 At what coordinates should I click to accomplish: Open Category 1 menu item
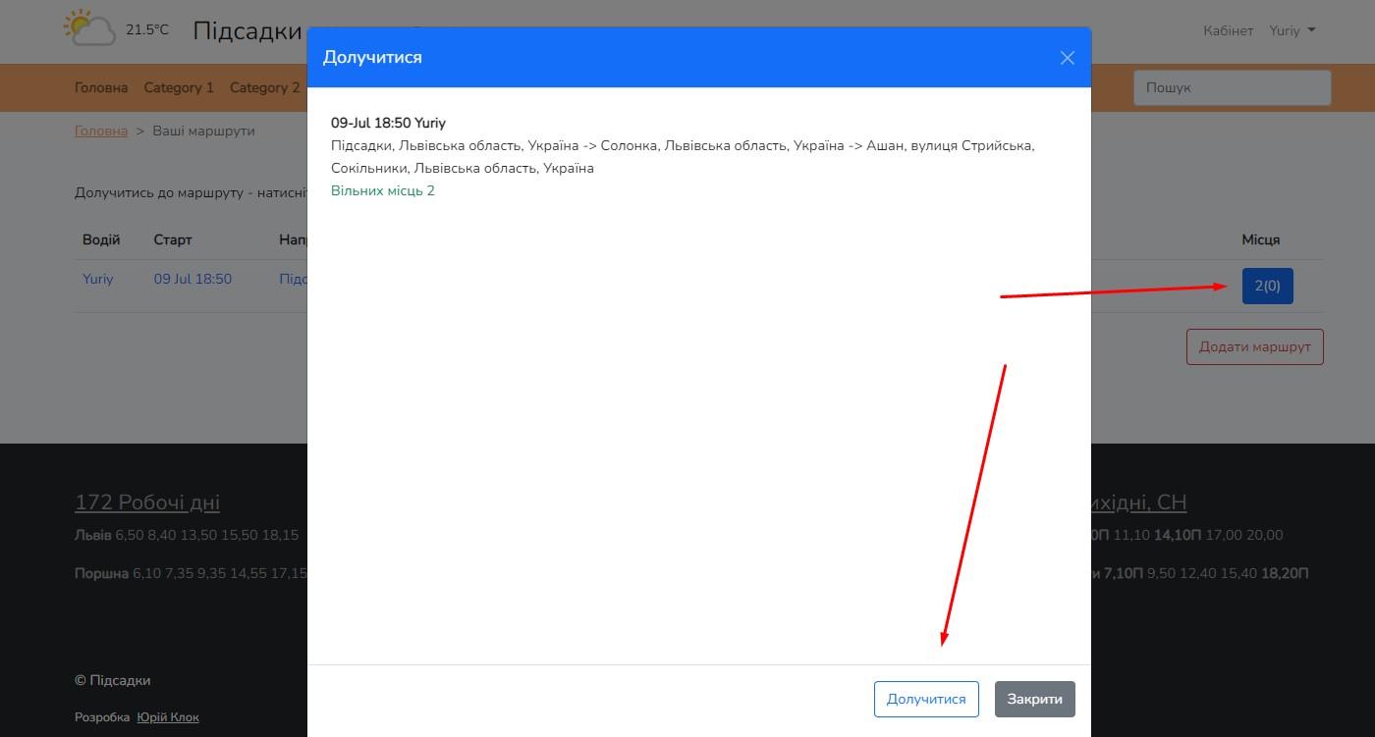click(x=179, y=87)
